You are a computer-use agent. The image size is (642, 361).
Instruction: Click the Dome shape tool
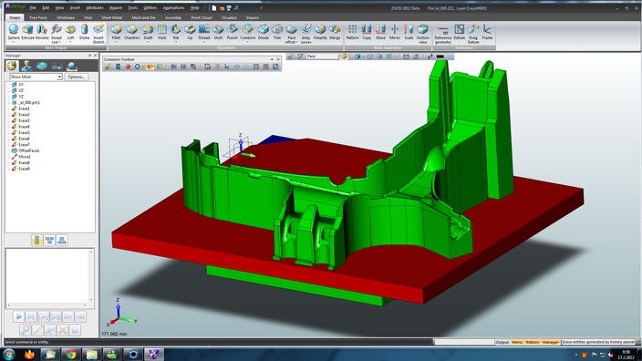[84, 32]
